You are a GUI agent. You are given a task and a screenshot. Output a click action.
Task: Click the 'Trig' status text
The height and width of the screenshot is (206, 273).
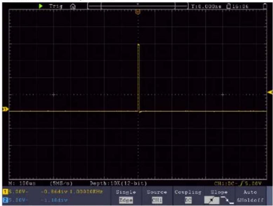pos(55,6)
